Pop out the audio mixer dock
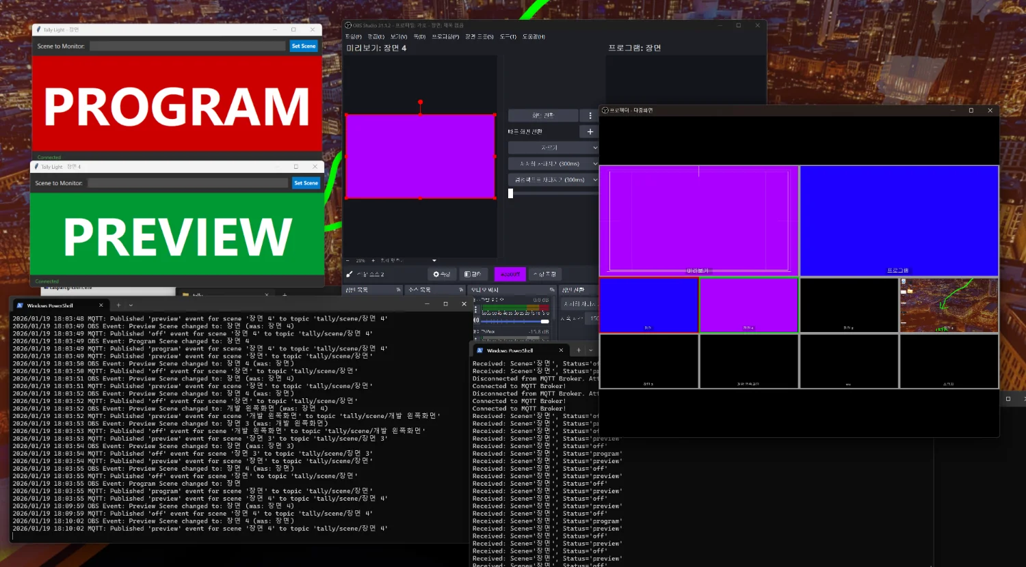This screenshot has height=567, width=1026. click(x=551, y=290)
